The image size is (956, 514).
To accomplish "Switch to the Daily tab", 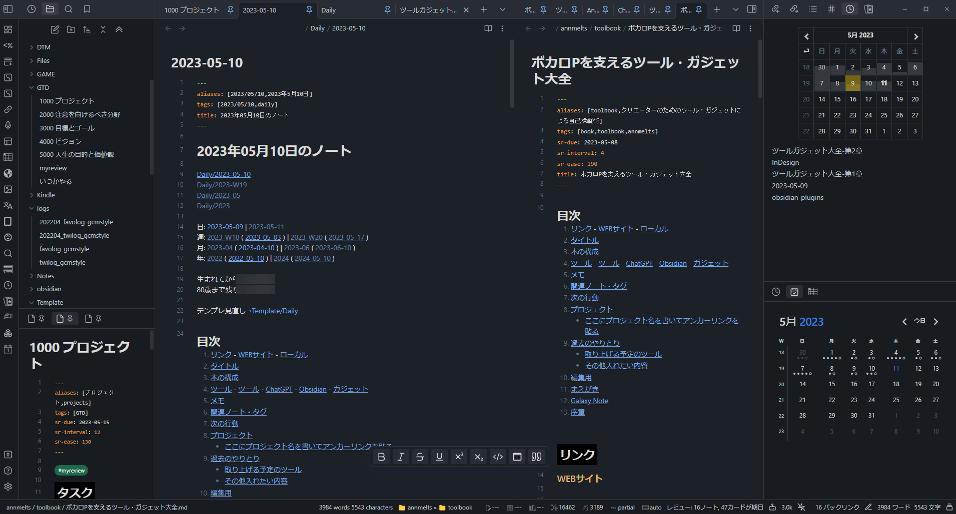I will (329, 10).
